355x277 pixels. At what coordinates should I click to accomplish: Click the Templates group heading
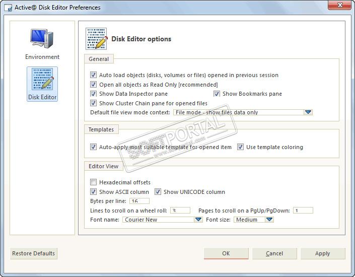click(101, 129)
